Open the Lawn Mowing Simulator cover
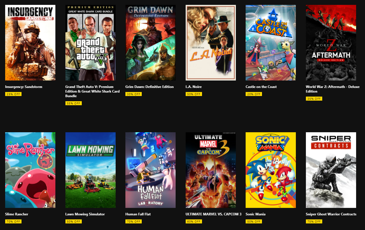The image size is (365, 230). coord(90,170)
